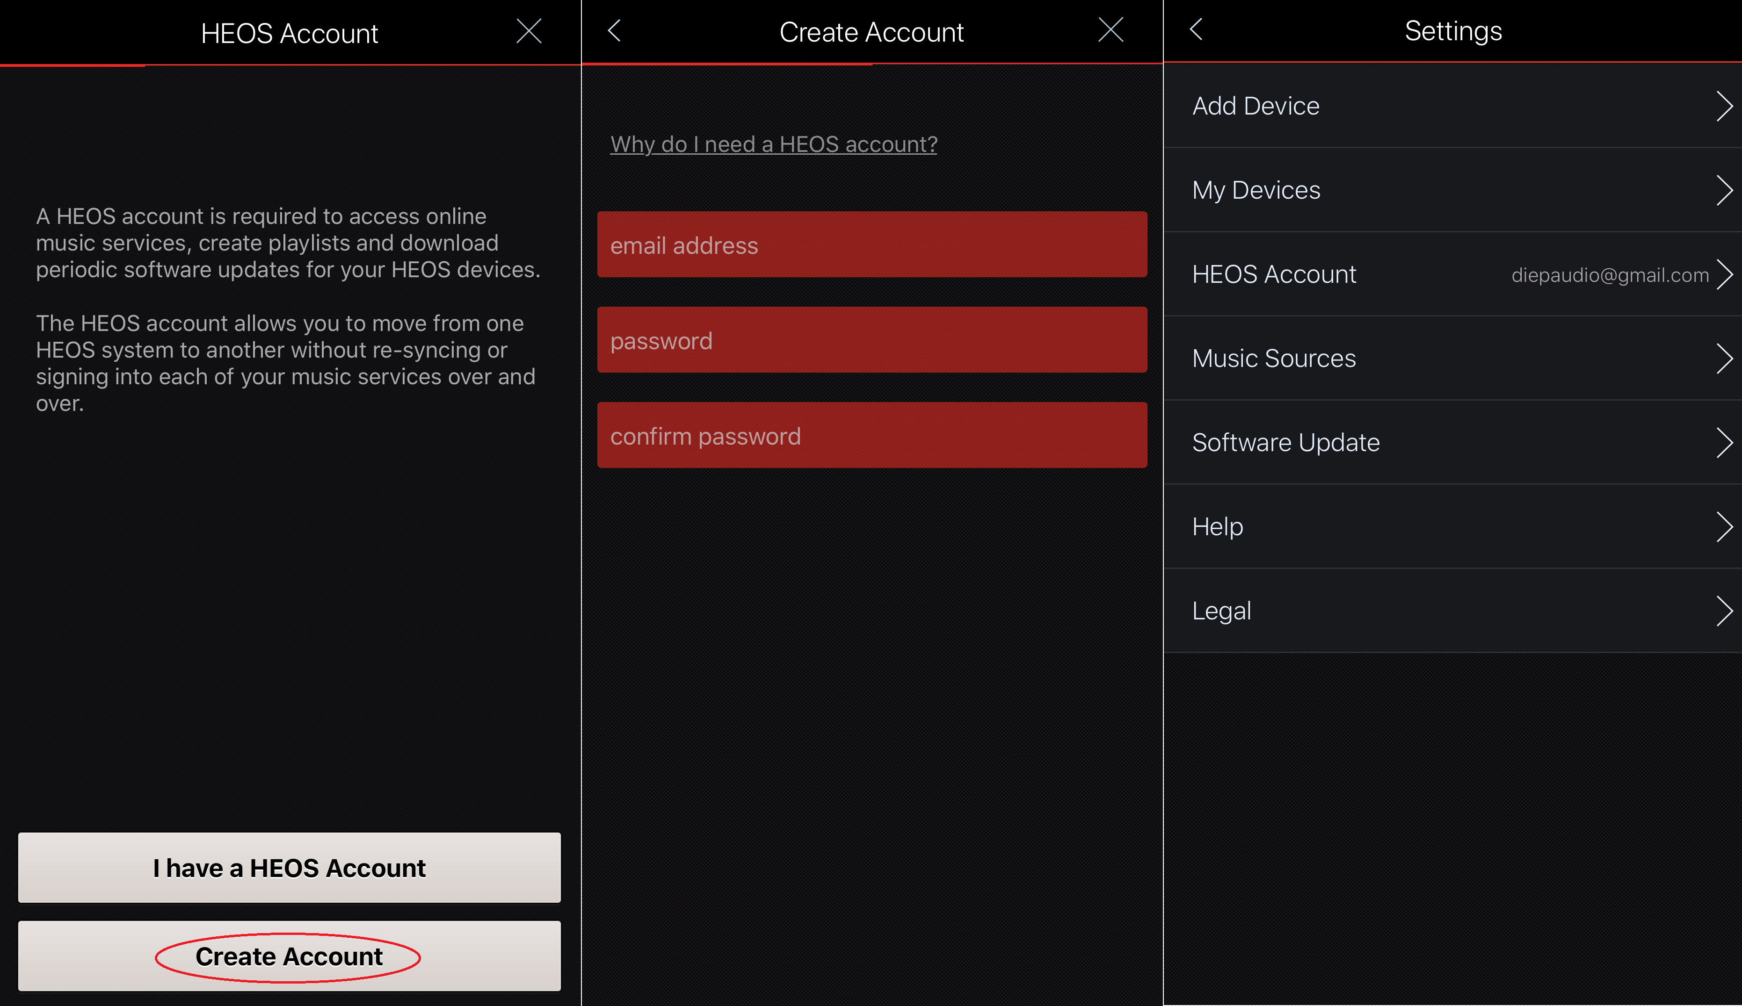Open the Help section
Screen dimensions: 1742x1006
1450,526
